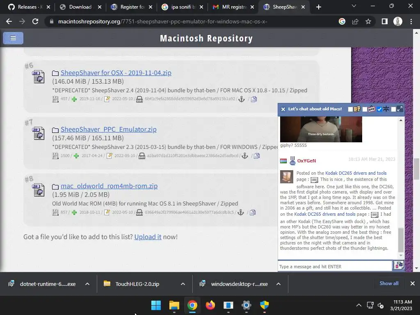
Task: Switch to the ipa sonifi Google tab
Action: click(183, 7)
